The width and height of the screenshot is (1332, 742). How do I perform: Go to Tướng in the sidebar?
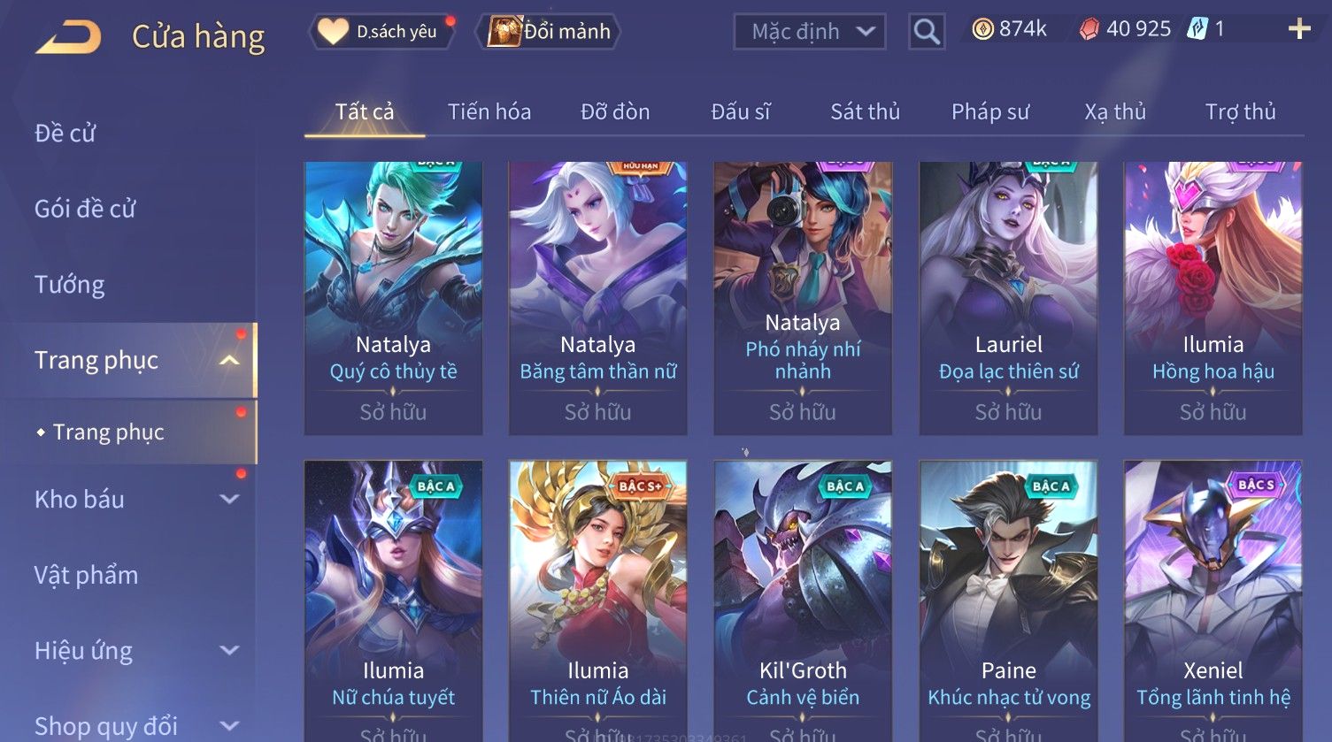(70, 285)
